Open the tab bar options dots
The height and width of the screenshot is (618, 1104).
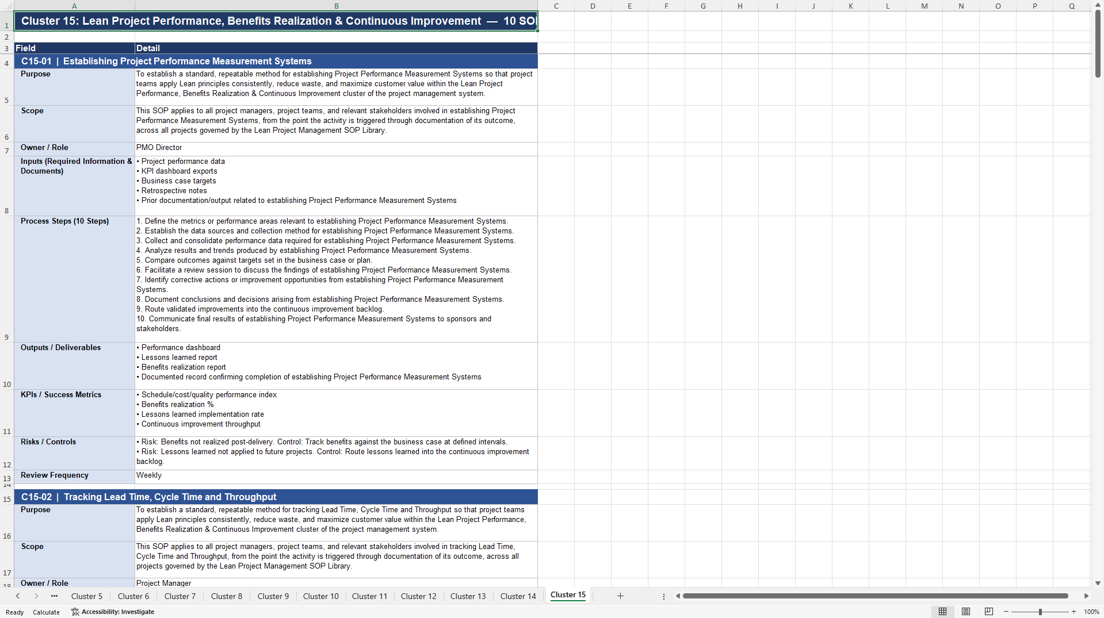coord(664,597)
